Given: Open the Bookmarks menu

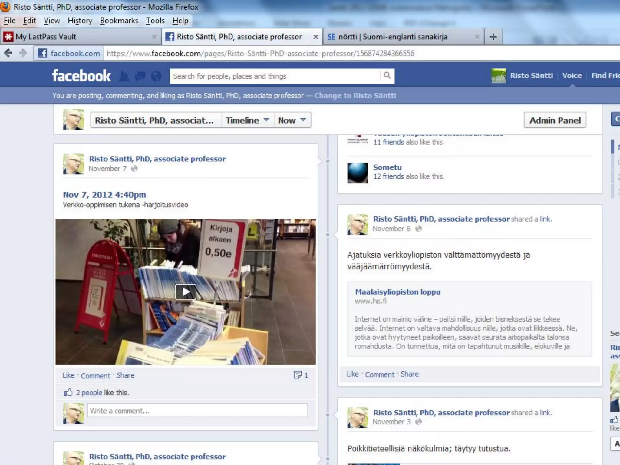Looking at the screenshot, I should click(x=119, y=21).
